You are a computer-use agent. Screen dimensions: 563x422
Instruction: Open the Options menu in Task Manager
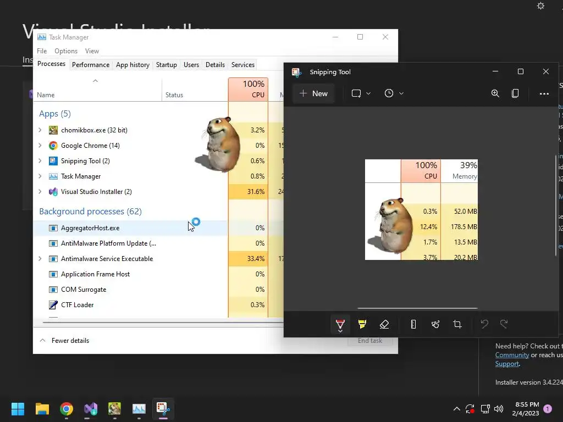click(x=66, y=51)
